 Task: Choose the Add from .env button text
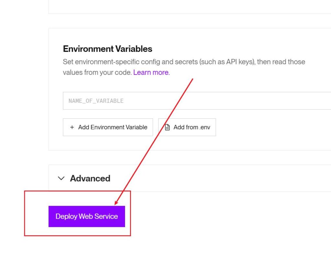tap(192, 127)
